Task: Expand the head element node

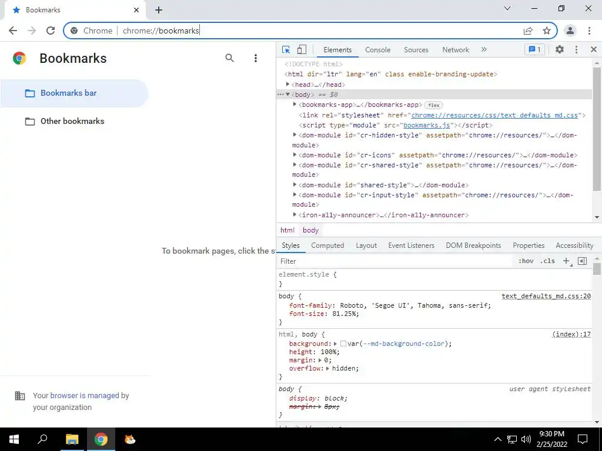Action: tap(287, 85)
